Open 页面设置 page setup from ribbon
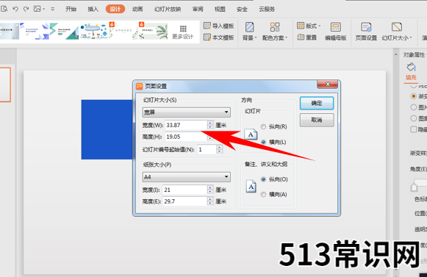The image size is (427, 277). coord(366,32)
